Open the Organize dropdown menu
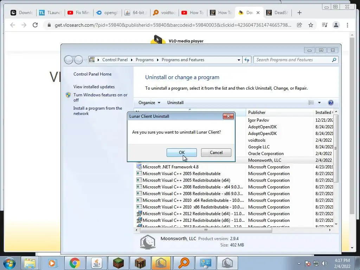Screen dimensions: 360x270 (149, 103)
